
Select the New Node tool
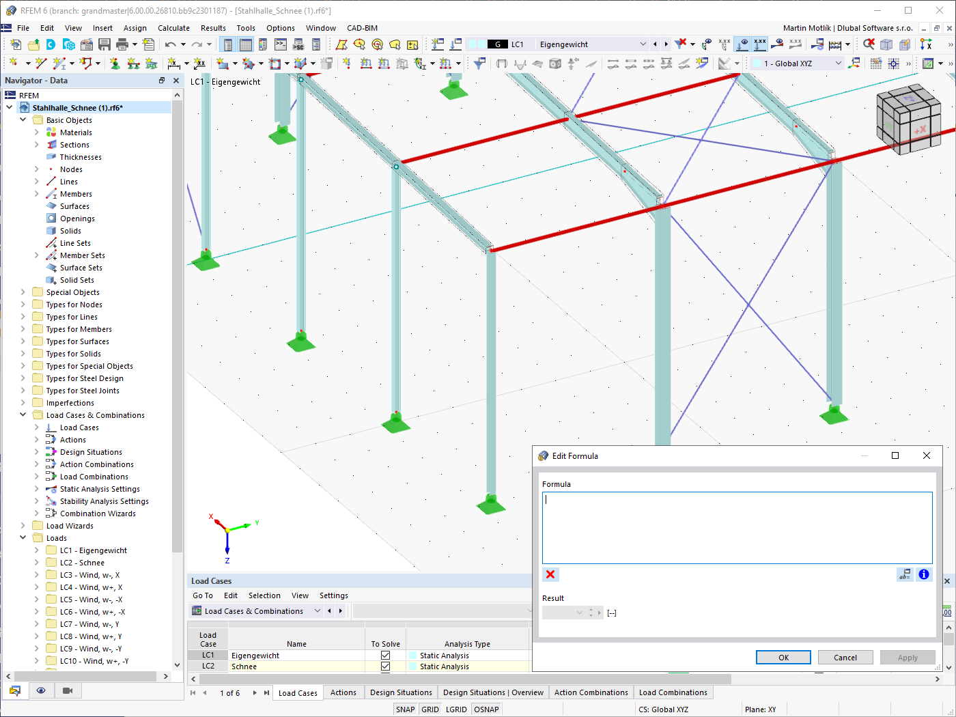14,63
